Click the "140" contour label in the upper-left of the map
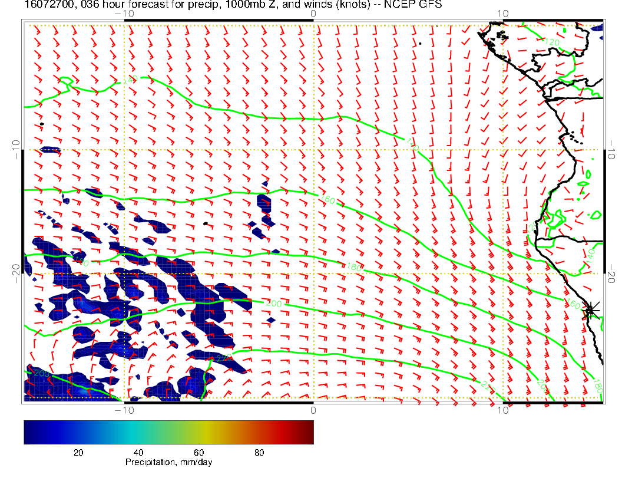This screenshot has width=622, height=481. (x=130, y=80)
